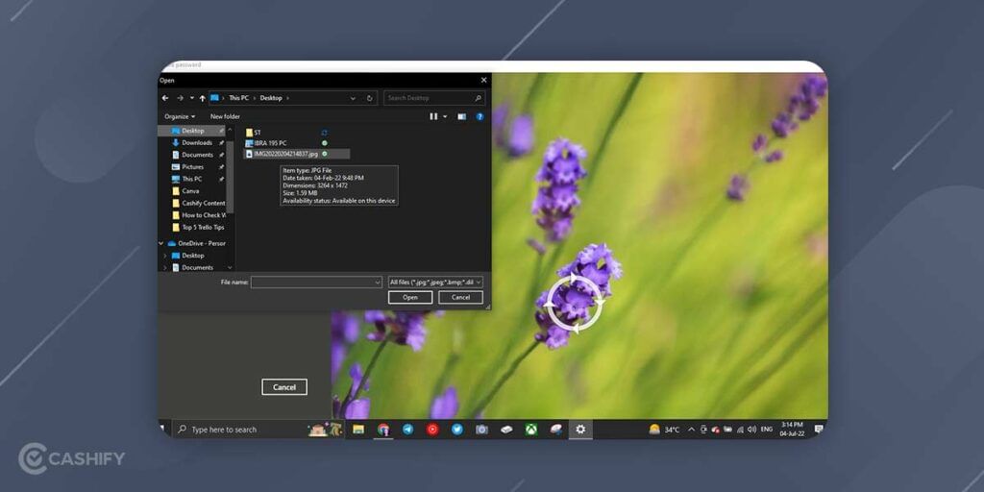This screenshot has height=492, width=984.
Task: Click Desktop in the address breadcrumb
Action: tap(271, 98)
